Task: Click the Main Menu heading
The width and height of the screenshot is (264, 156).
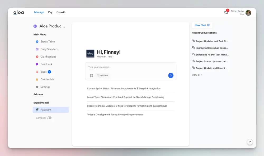Action: click(x=40, y=35)
